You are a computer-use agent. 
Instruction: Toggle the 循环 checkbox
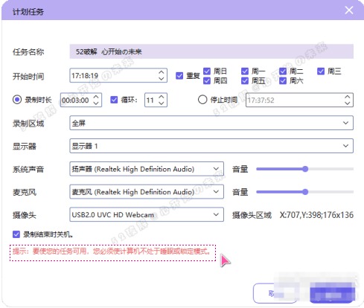pyautogui.click(x=114, y=100)
